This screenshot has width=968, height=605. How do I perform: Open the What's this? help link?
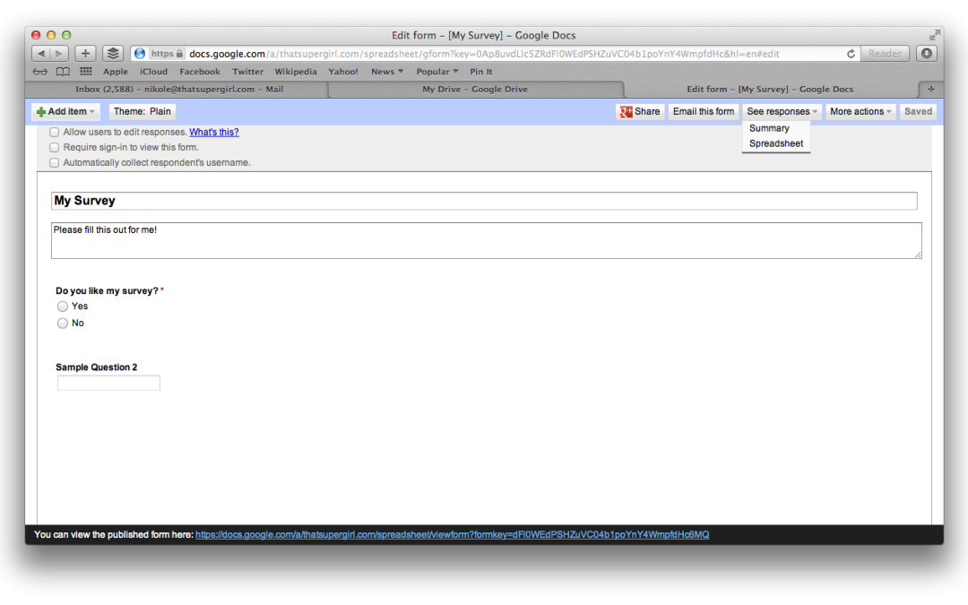click(x=213, y=132)
